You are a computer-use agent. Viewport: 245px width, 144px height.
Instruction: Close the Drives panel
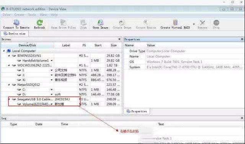click(119, 39)
